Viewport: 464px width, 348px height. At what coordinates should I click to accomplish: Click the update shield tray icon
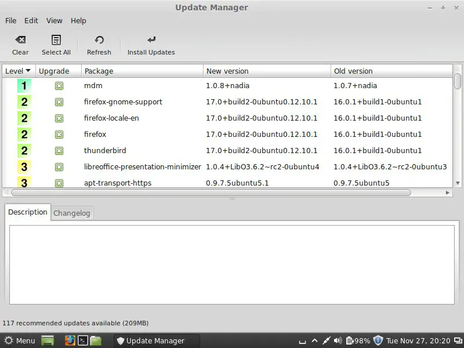click(378, 340)
